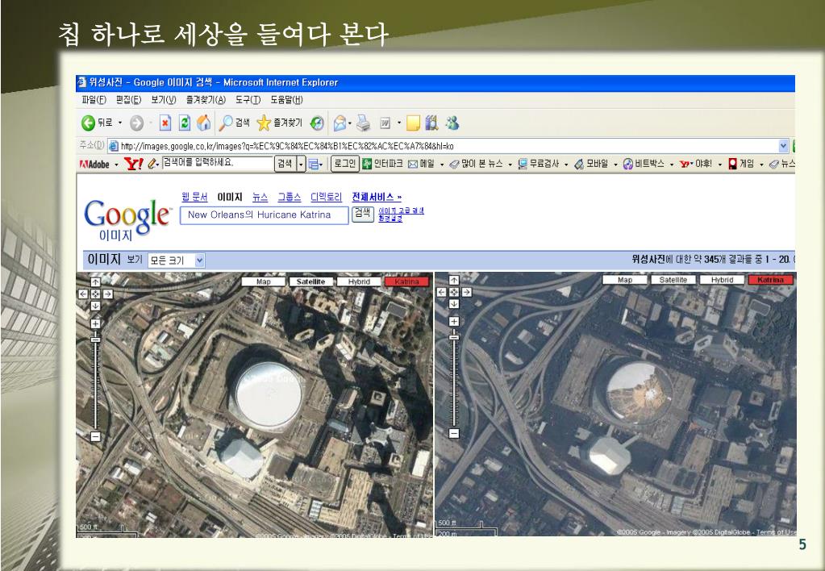Click the Google search box with Katrina query
825x571 pixels.
coord(265,215)
